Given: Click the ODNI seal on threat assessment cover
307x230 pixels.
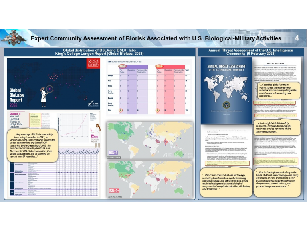Looking at the screenshot, I should tap(226, 105).
